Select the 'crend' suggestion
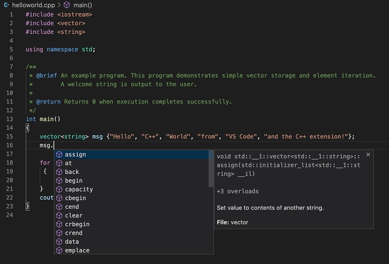This screenshot has width=389, height=264. click(73, 233)
